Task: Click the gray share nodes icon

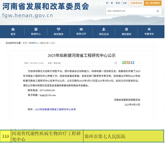Action: coord(116,63)
